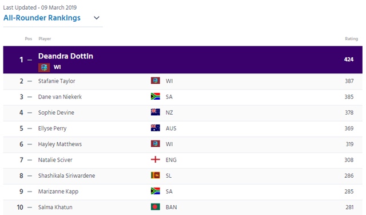Click the Rating column header
The width and height of the screenshot is (366, 215).
pyautogui.click(x=351, y=38)
